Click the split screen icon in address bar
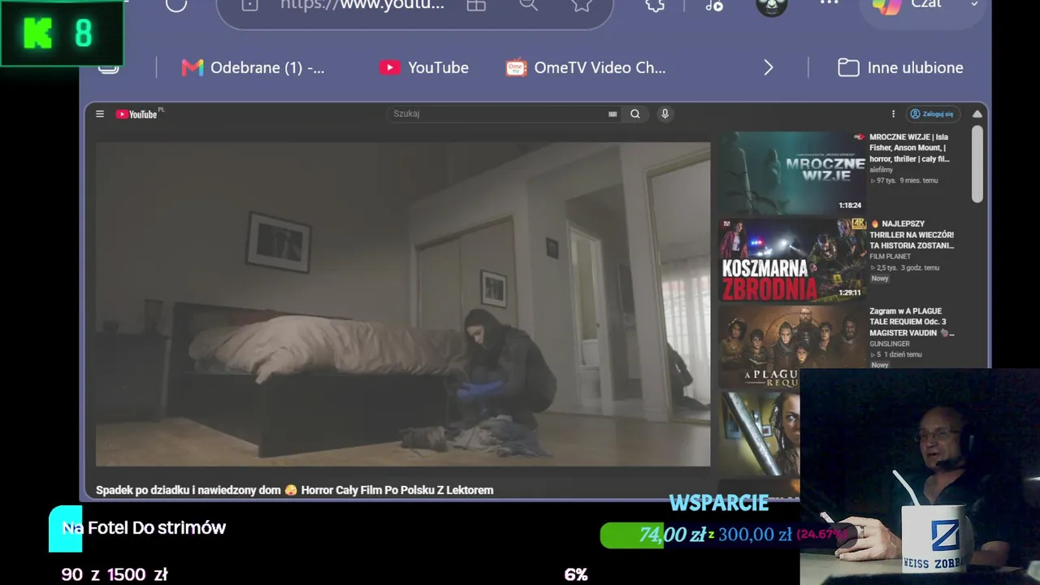The width and height of the screenshot is (1040, 585). [476, 5]
